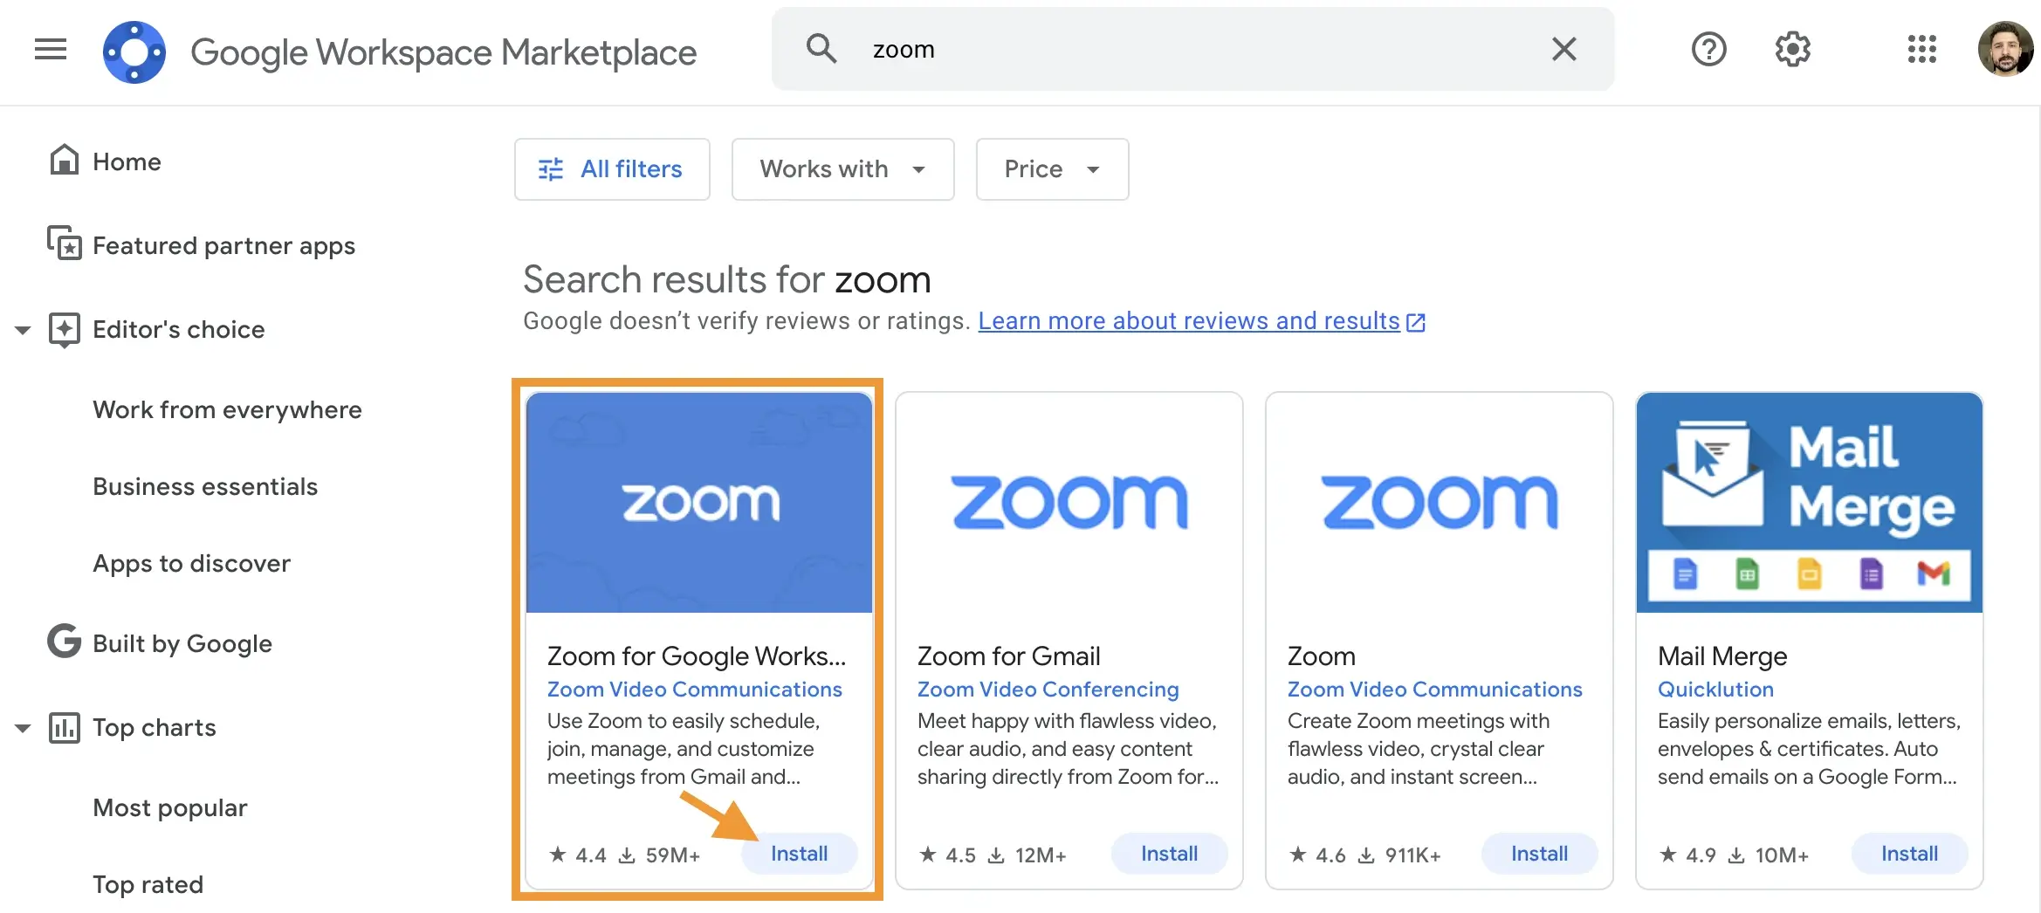Viewport: 2041px width, 913px height.
Task: Click the 4.4 star rating
Action: point(577,855)
